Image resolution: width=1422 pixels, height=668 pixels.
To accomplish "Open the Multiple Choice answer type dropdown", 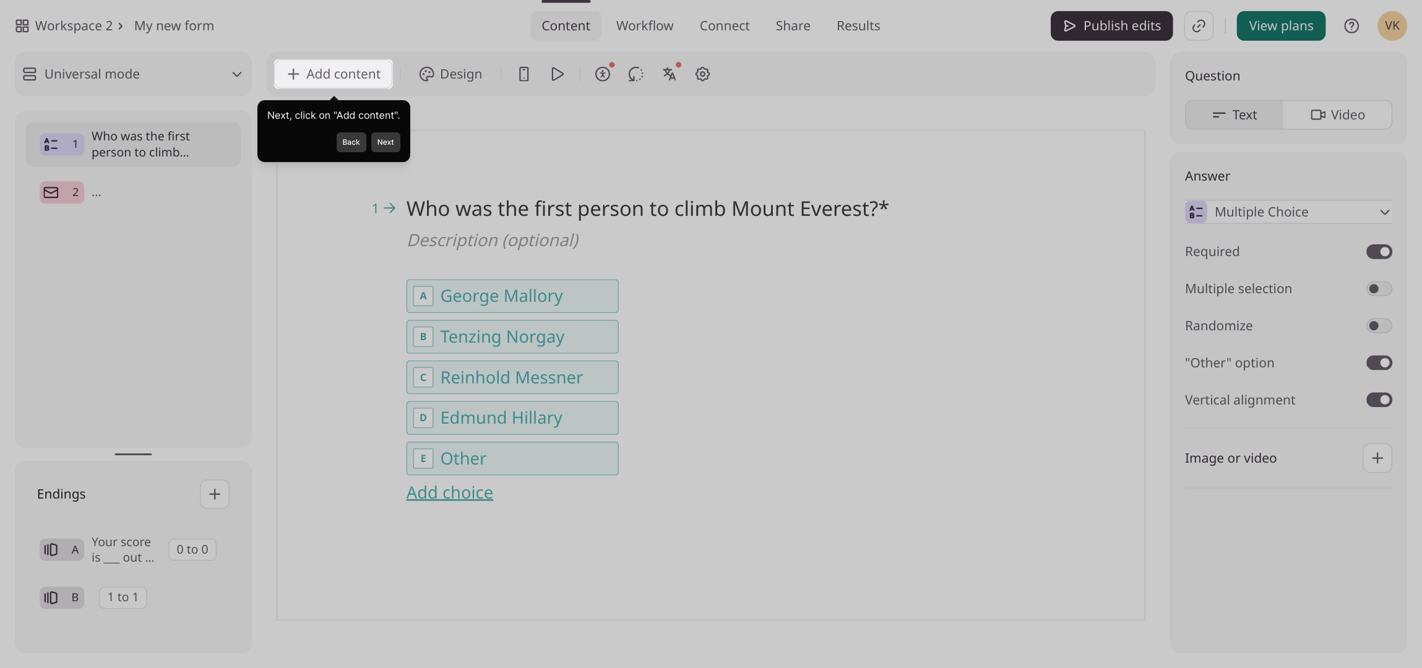I will 1288,212.
